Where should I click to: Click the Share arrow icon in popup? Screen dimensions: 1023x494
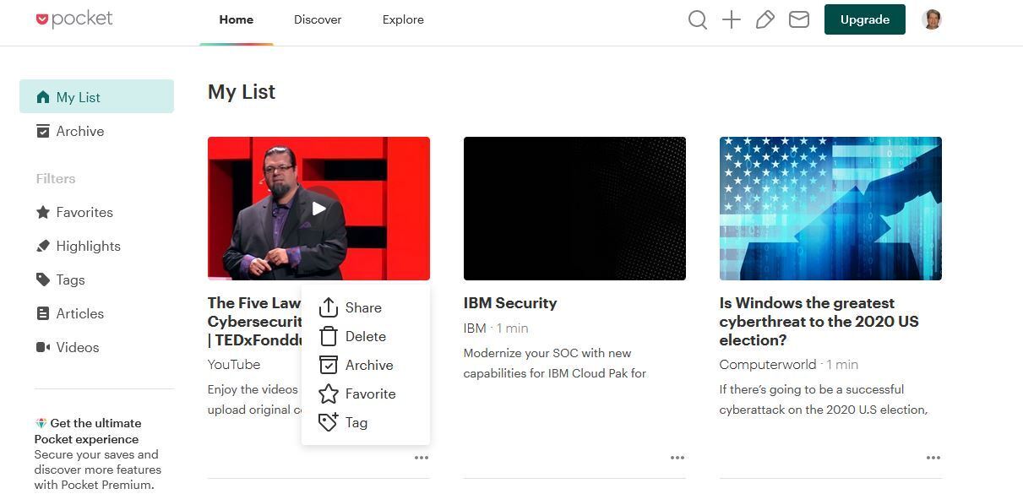[329, 307]
